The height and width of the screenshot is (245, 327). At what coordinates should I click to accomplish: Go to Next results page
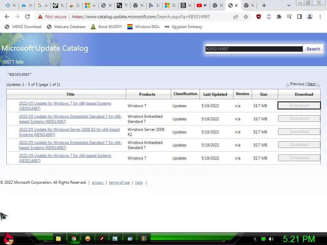coord(311,84)
